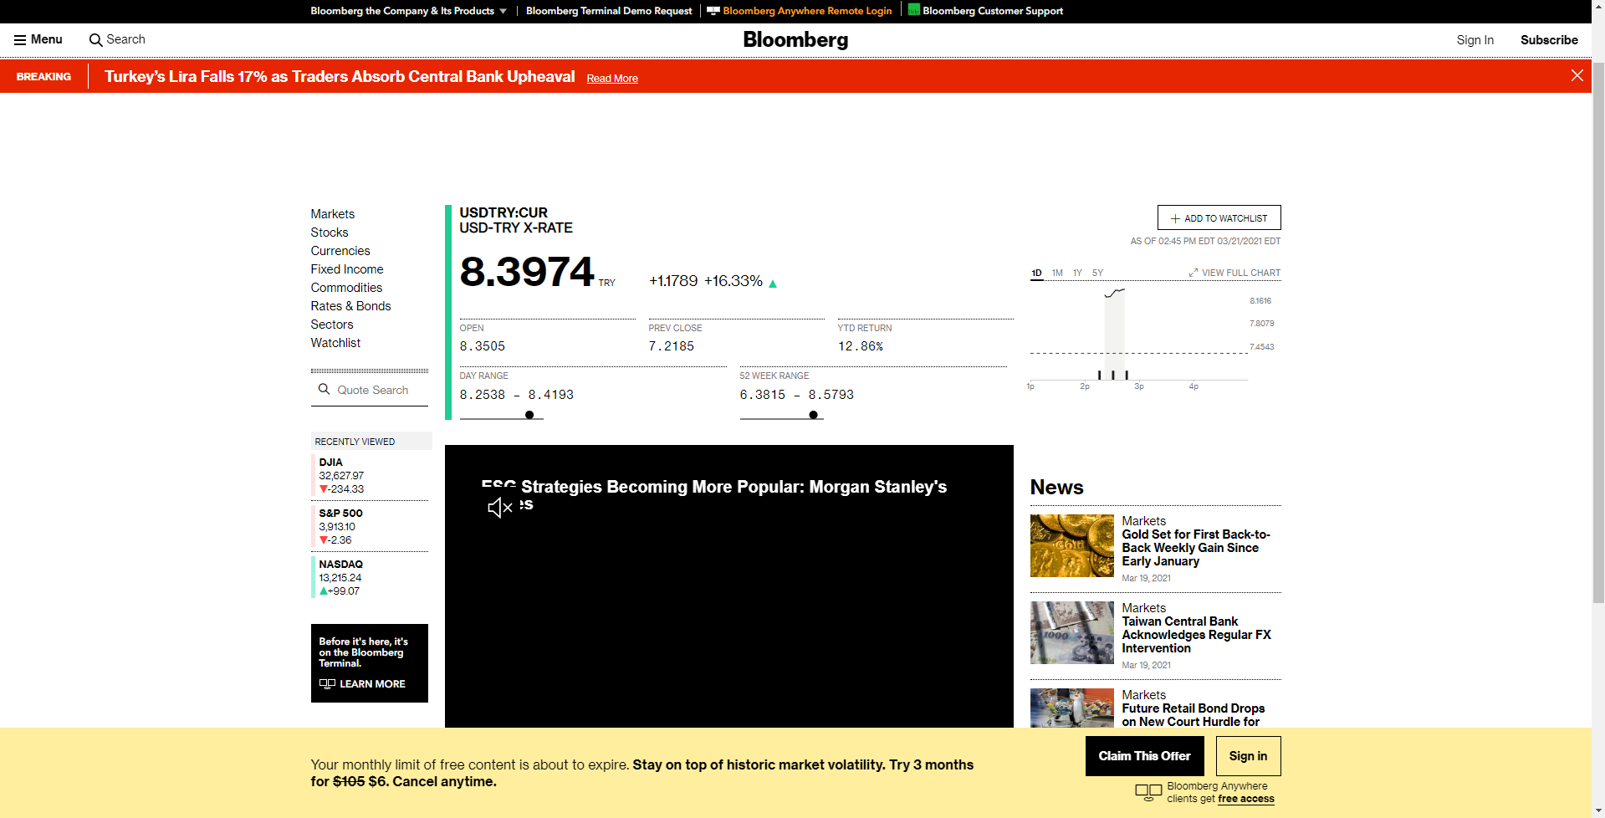1605x818 pixels.
Task: Open Taiwan Central Bank FX Intervention headline
Action: [1196, 635]
